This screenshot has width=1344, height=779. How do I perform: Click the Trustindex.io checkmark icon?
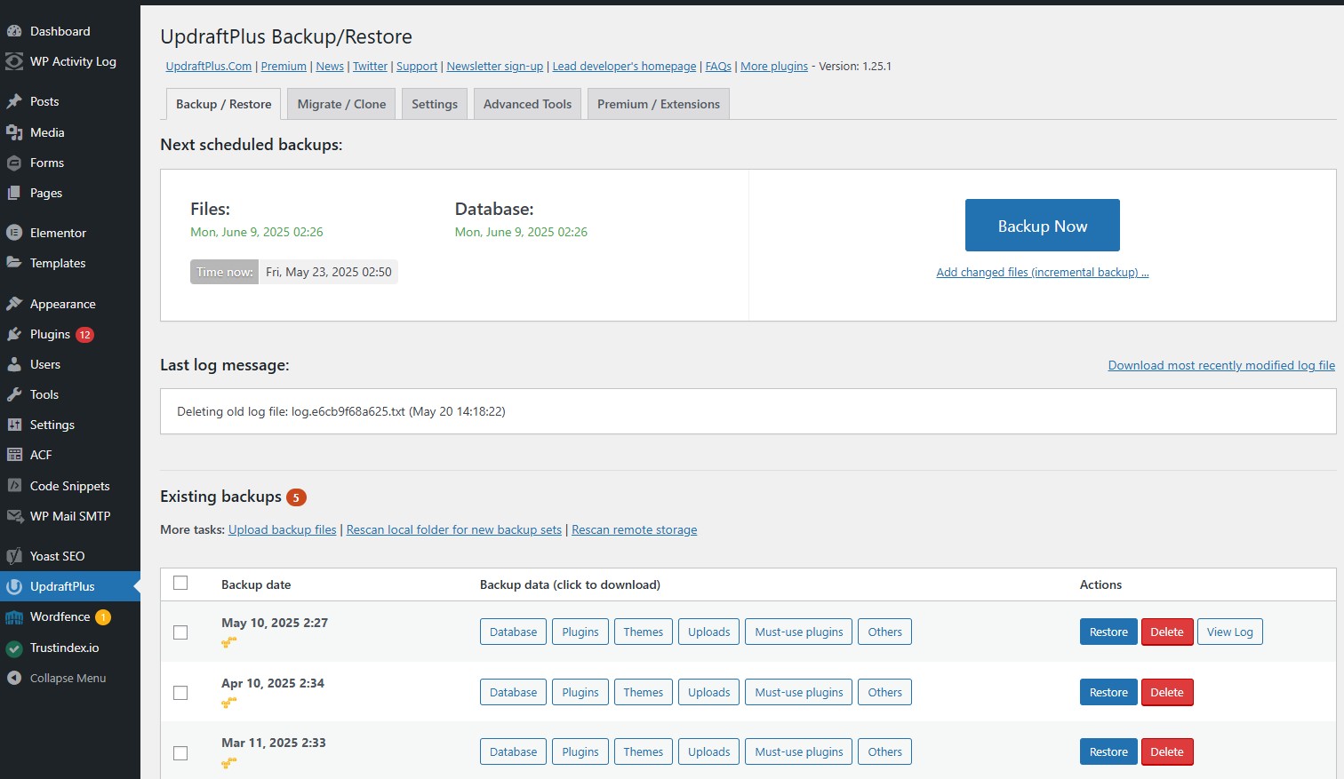(x=14, y=648)
